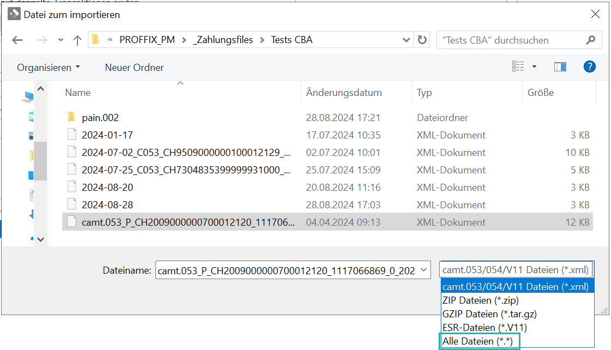The height and width of the screenshot is (350, 611).
Task: Expand the Dateiname suggestions dropdown
Action: click(x=423, y=270)
